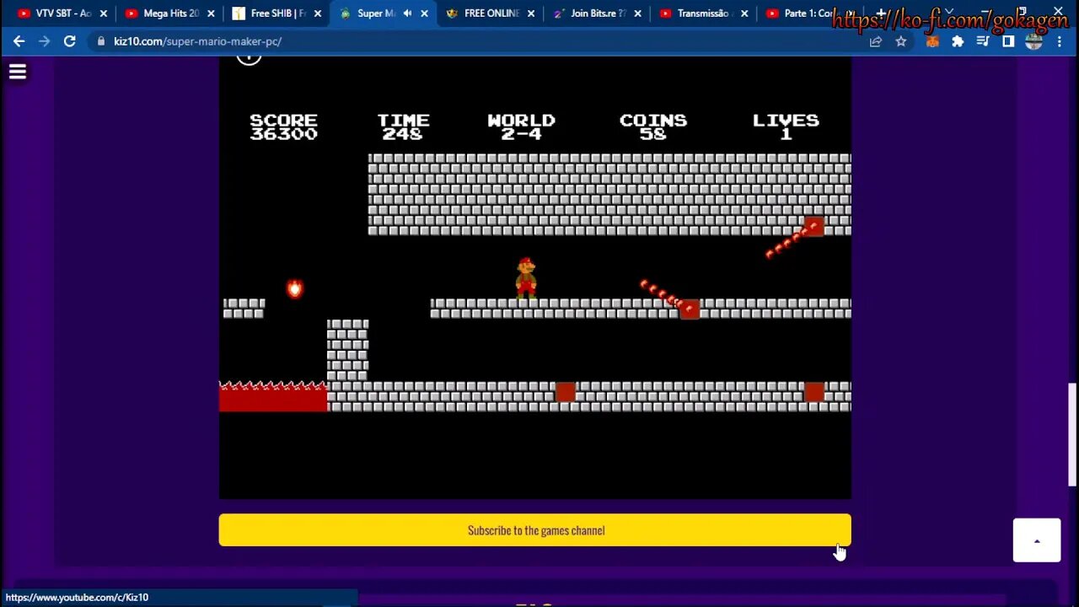
Task: Toggle the browser side panel
Action: tap(1008, 40)
